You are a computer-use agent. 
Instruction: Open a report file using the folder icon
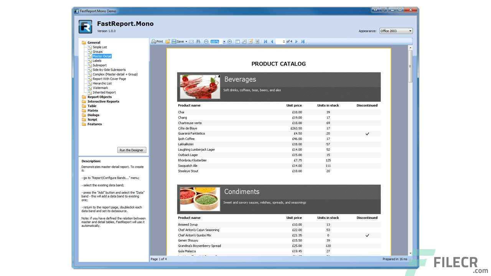click(x=167, y=41)
